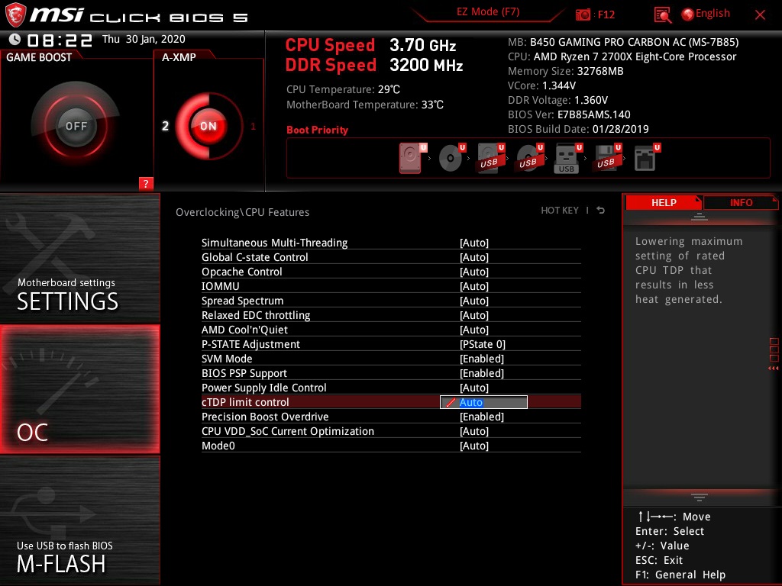Change the Mode0 setting value
Image resolution: width=782 pixels, height=586 pixels.
(x=473, y=446)
